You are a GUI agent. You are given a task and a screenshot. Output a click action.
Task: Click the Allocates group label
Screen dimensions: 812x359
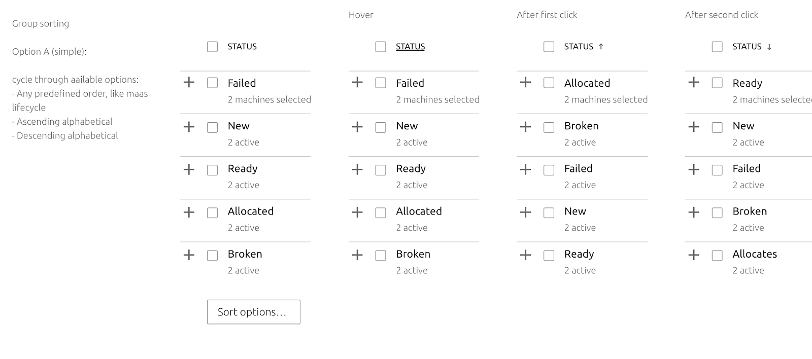click(x=755, y=254)
